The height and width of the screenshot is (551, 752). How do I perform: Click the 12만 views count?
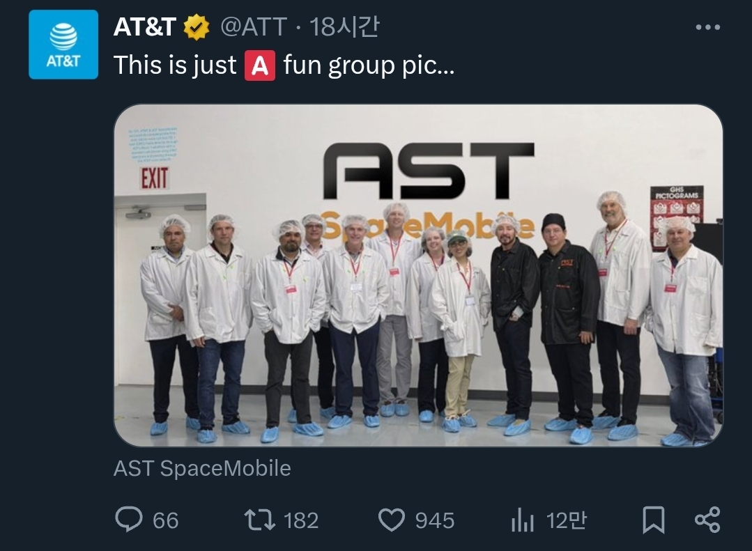[567, 520]
